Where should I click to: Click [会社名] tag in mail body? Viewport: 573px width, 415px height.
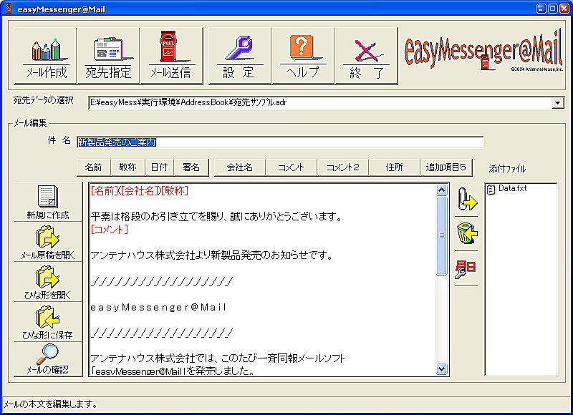[x=139, y=190]
